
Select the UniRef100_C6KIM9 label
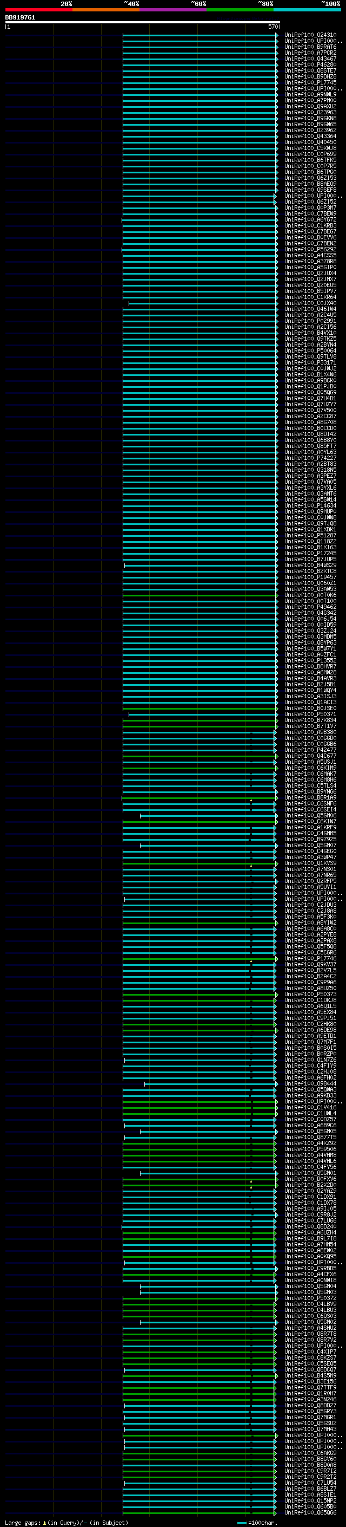310,768
